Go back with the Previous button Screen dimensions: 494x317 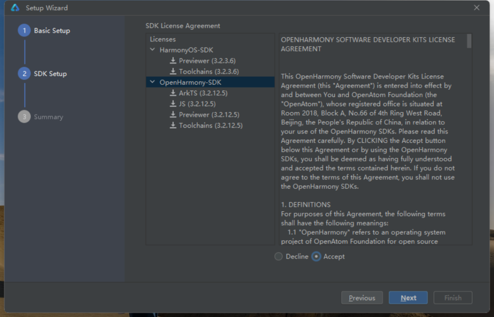point(362,298)
